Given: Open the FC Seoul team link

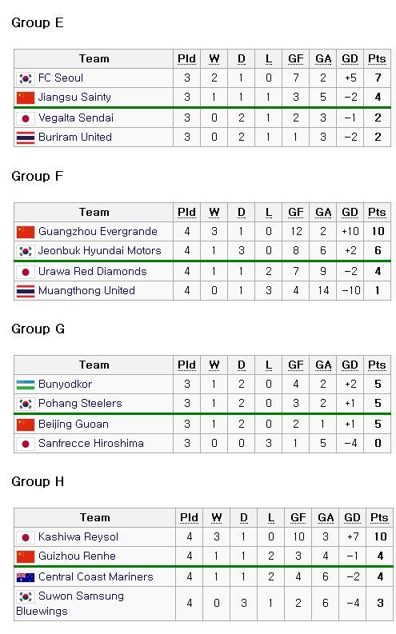Looking at the screenshot, I should [61, 78].
